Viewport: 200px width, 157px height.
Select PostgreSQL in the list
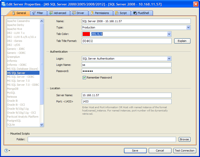coord(14,121)
